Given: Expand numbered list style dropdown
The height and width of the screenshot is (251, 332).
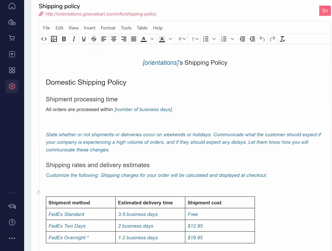Looking at the screenshot, I should [x=233, y=39].
